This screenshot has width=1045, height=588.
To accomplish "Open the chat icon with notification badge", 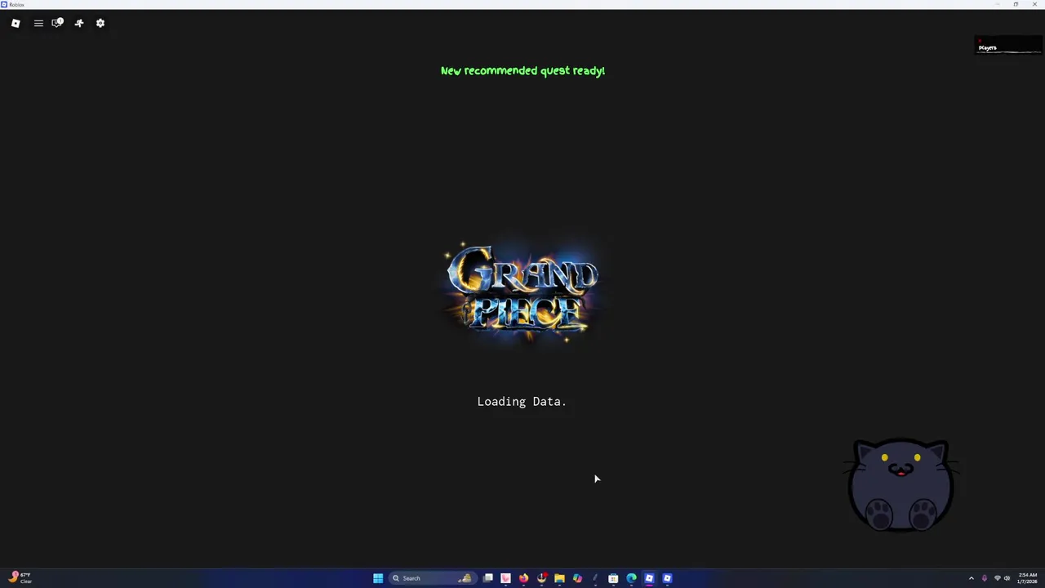I will point(57,23).
